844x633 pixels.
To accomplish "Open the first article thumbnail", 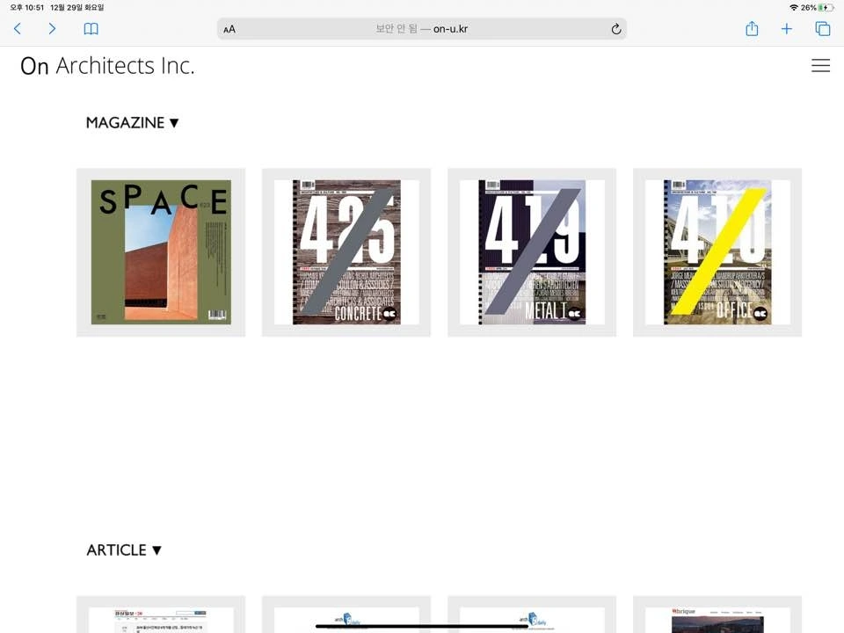I will point(161,615).
